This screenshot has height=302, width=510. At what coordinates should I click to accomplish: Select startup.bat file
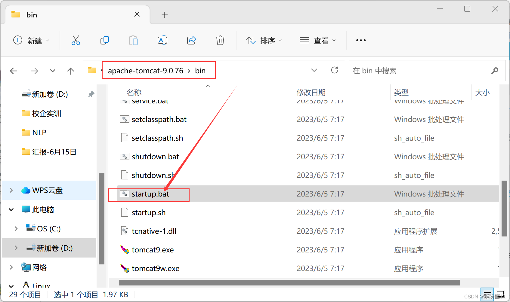150,194
